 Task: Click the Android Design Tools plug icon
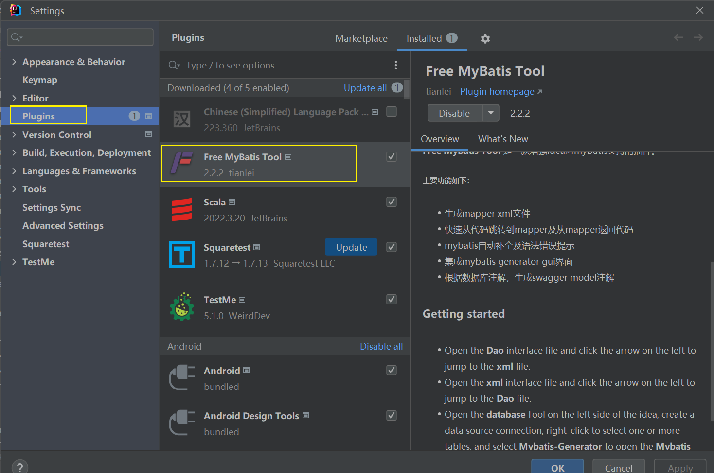coord(182,422)
